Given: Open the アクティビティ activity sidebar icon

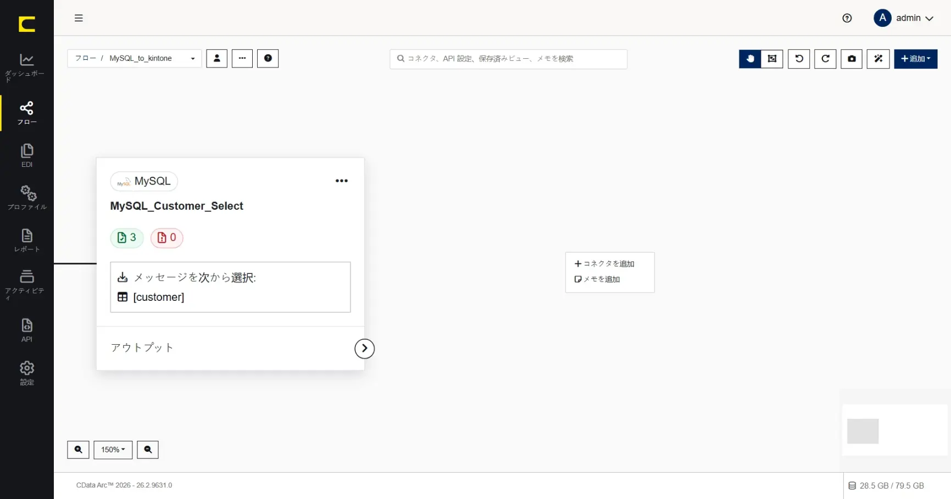Looking at the screenshot, I should pyautogui.click(x=26, y=285).
